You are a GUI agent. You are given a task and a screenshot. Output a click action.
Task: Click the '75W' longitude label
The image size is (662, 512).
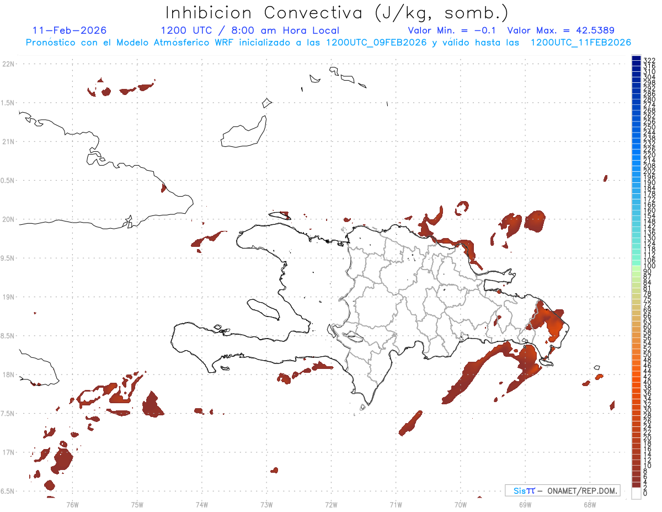[137, 504]
